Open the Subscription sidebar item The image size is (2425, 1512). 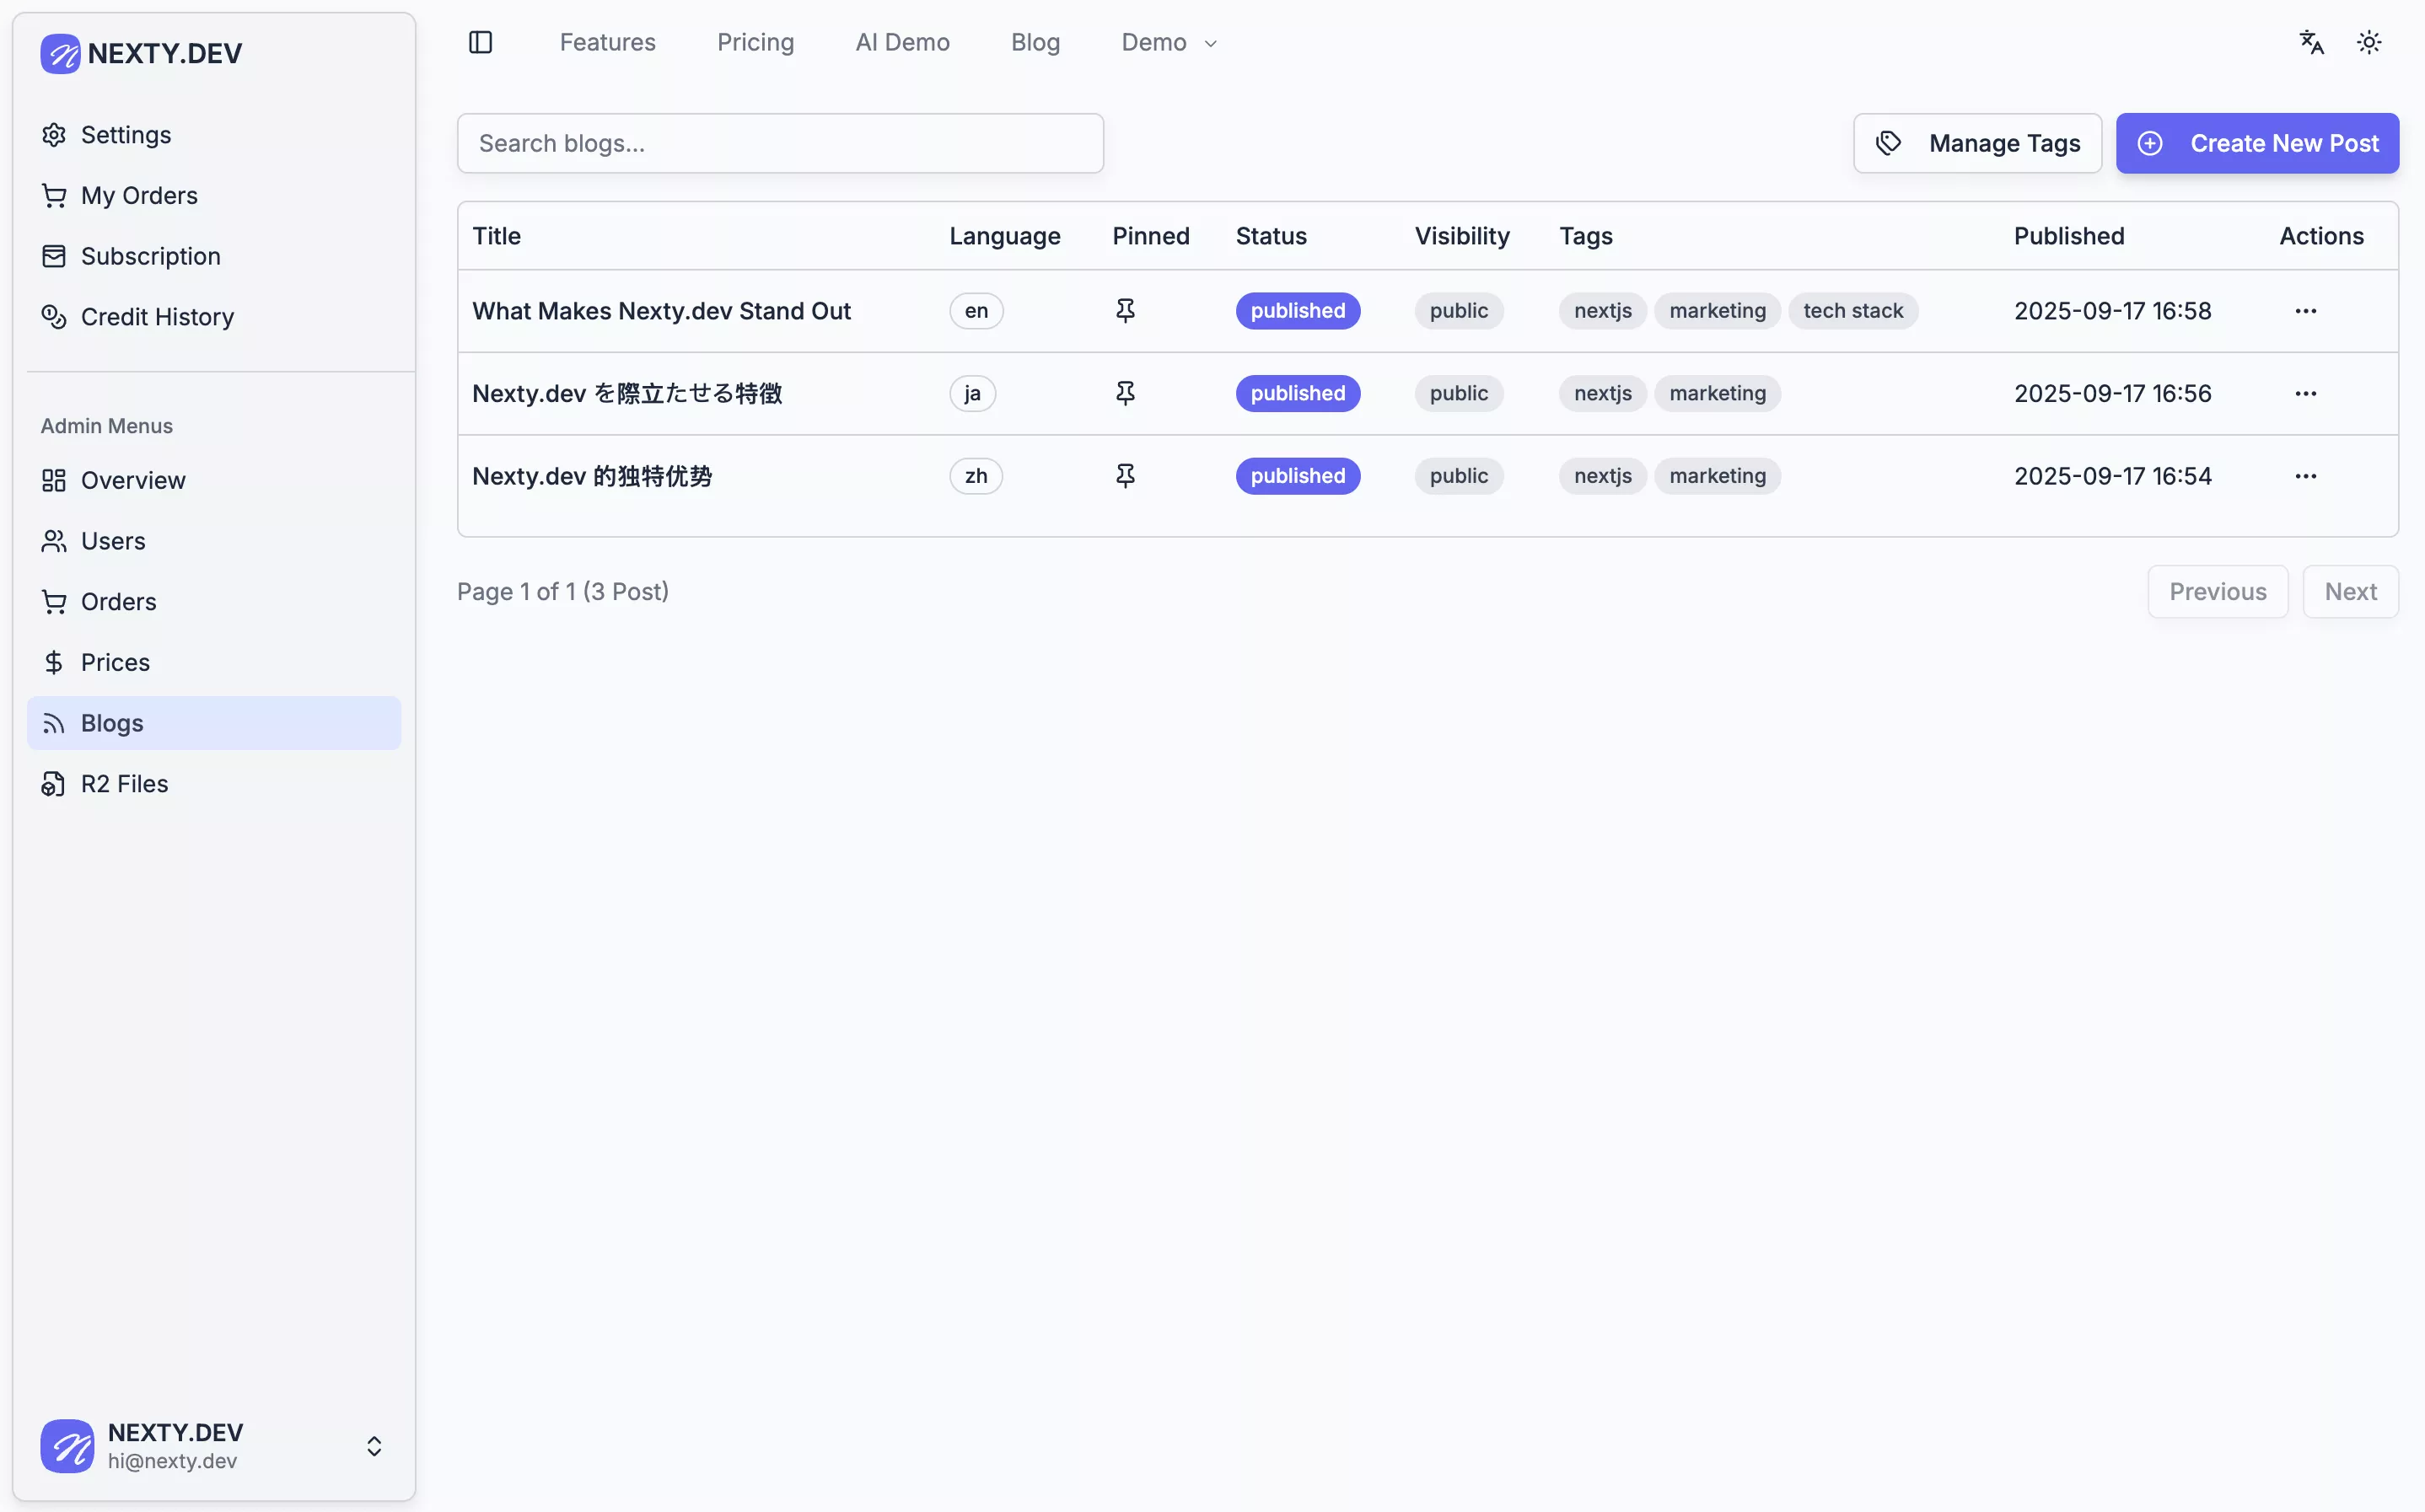coord(150,256)
